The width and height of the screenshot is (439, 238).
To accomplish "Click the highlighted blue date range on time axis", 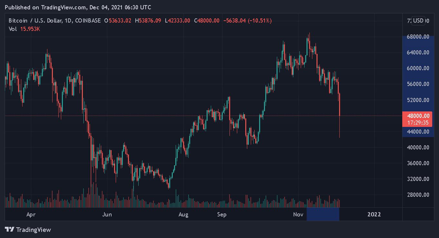I will (x=323, y=214).
